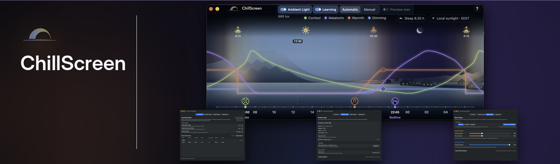Click Preview on All Displays
Image resolution: width=560 pixels, height=164 pixels.
(x=509, y=125)
